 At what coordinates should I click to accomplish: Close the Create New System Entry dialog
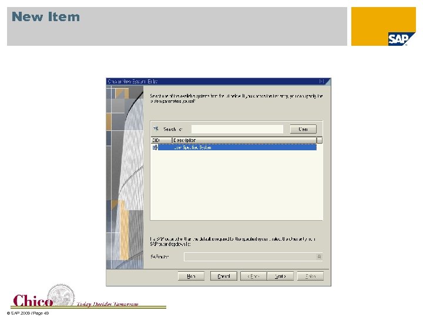[x=321, y=81]
